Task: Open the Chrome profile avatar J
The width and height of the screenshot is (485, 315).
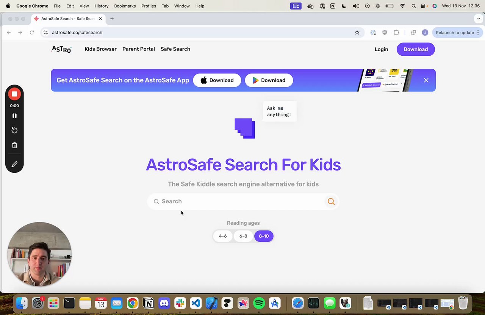Action: 425,33
